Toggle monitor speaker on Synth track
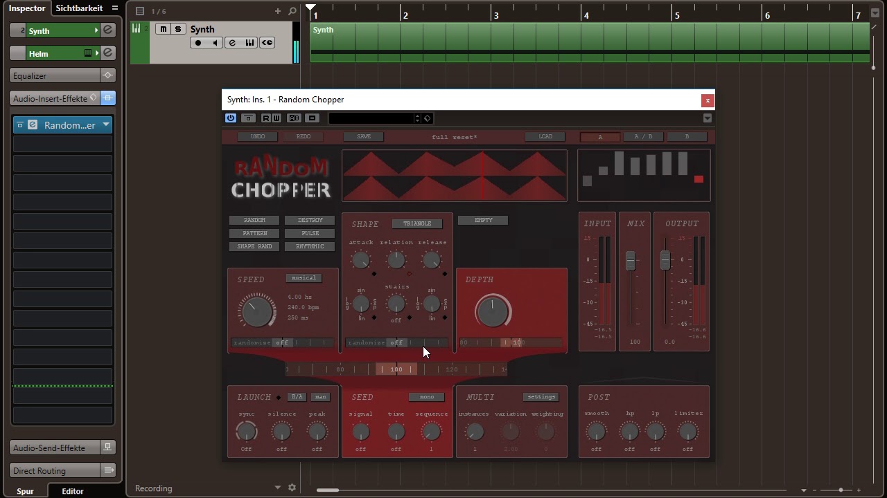This screenshot has width=887, height=498. coord(215,43)
